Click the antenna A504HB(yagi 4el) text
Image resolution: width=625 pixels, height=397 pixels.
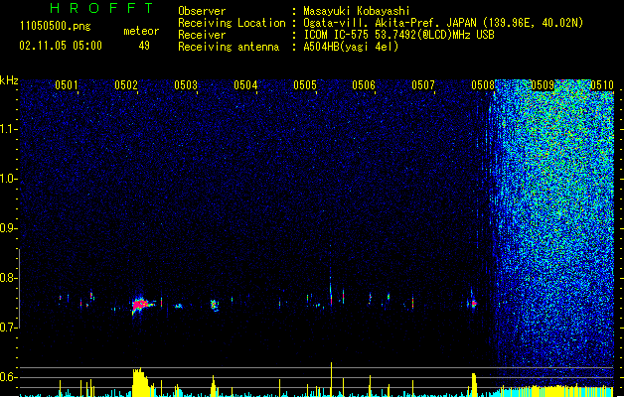[351, 47]
